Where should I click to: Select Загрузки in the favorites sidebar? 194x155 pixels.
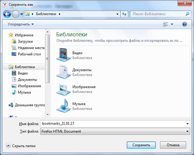pos(25,41)
